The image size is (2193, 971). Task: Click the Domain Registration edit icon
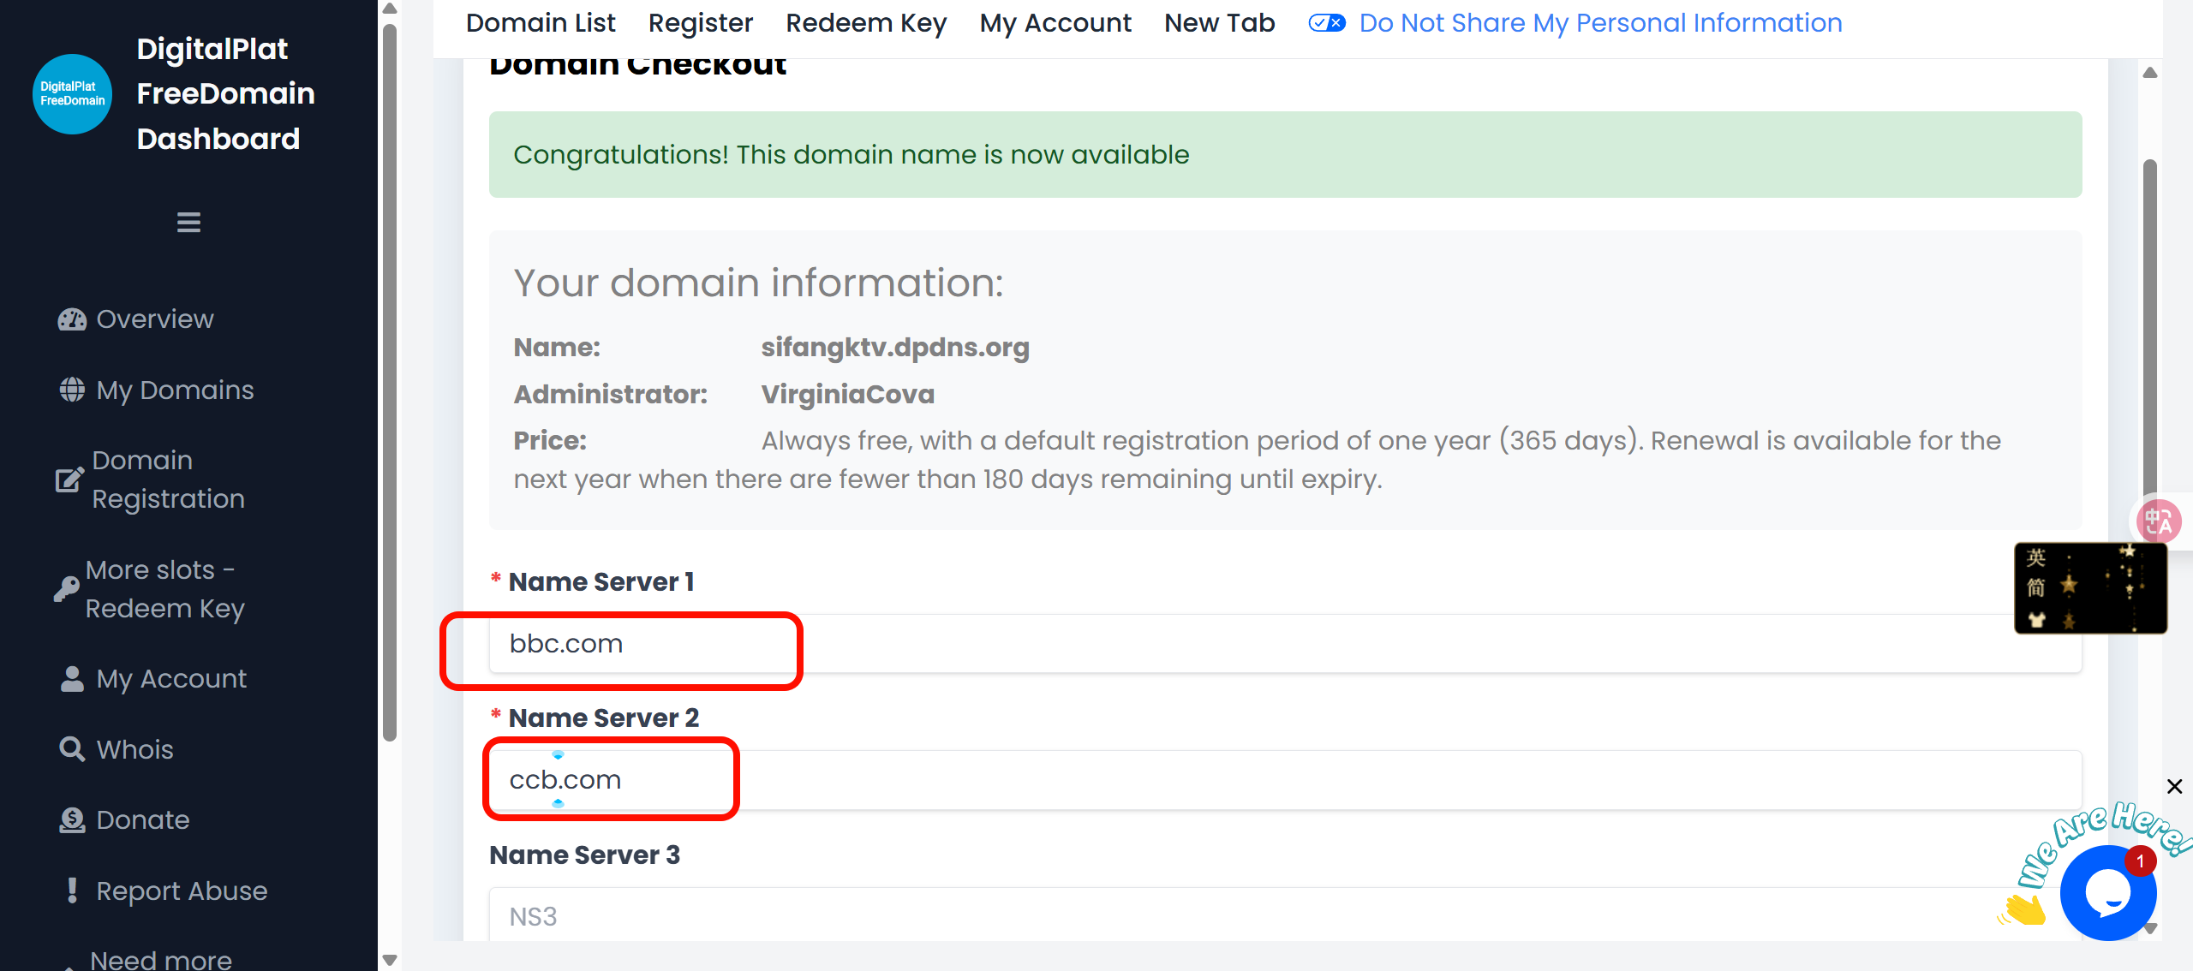[69, 480]
